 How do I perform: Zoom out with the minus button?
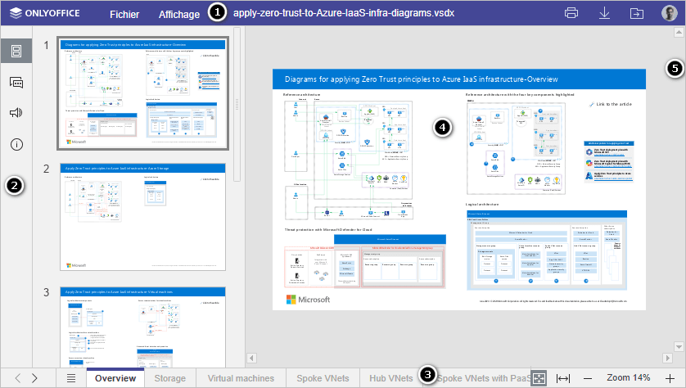click(588, 378)
